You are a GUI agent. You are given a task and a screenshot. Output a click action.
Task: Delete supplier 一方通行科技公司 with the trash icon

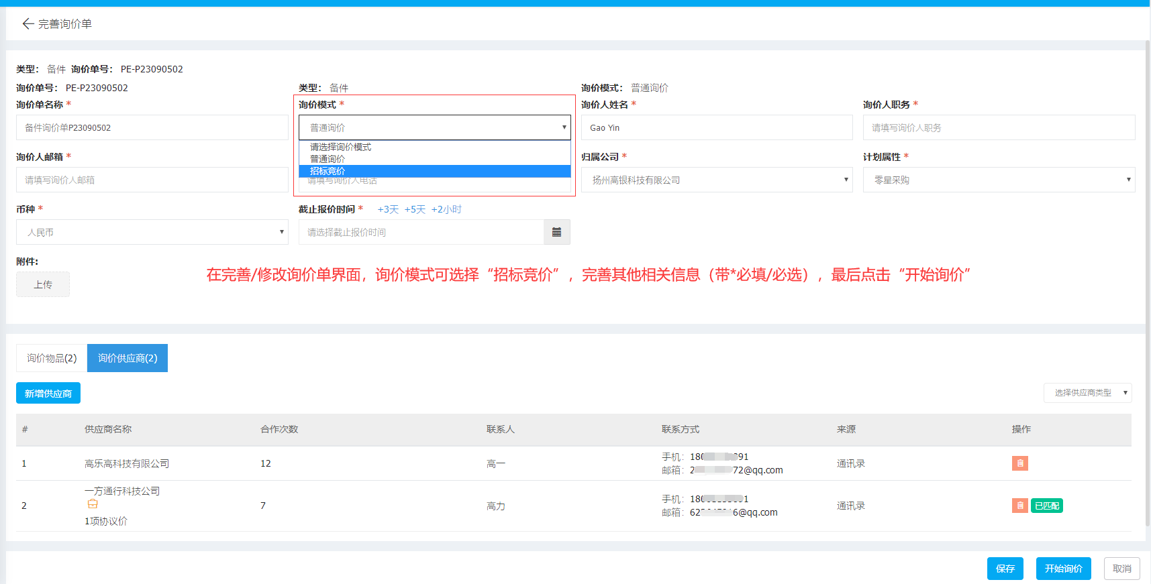1019,506
